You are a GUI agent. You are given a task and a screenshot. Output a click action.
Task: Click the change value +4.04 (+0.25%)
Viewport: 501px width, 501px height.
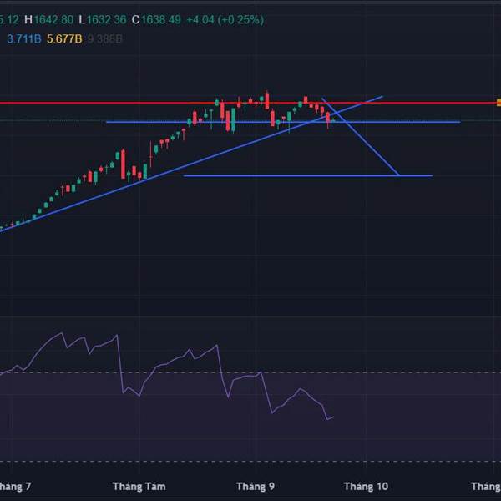pos(225,20)
